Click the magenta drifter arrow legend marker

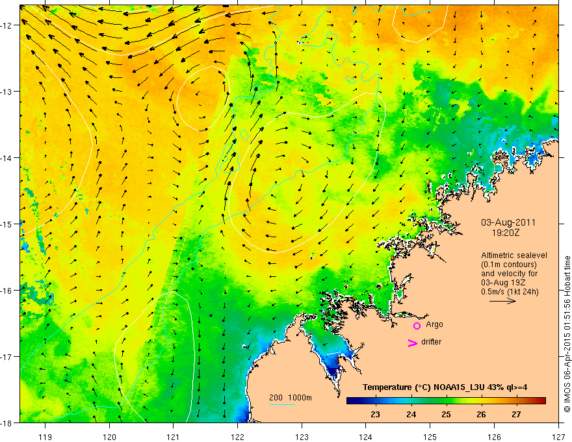(413, 343)
